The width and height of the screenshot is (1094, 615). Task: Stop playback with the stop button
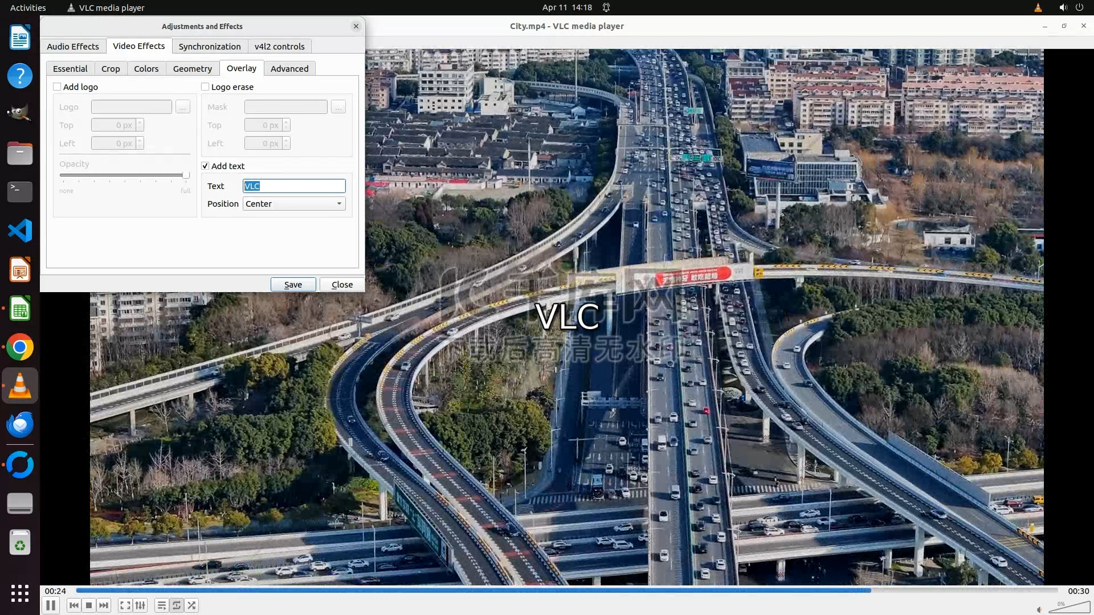coord(89,605)
